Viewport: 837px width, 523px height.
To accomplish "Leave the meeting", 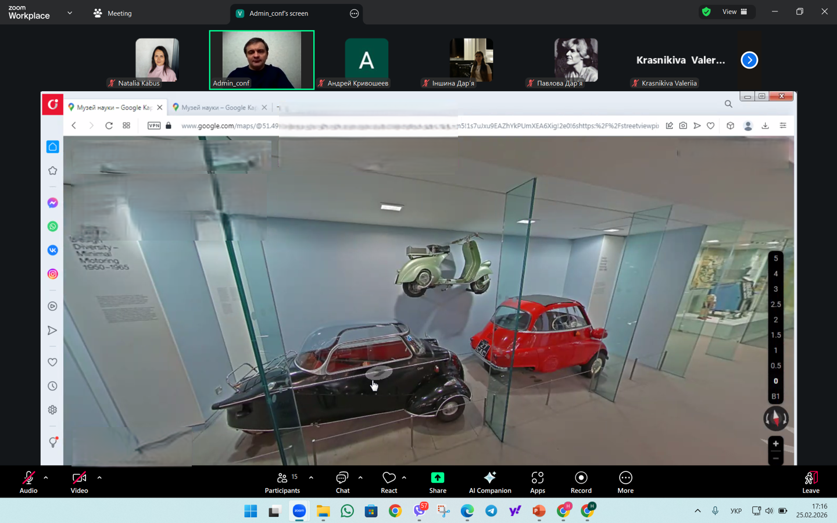I will (x=810, y=482).
